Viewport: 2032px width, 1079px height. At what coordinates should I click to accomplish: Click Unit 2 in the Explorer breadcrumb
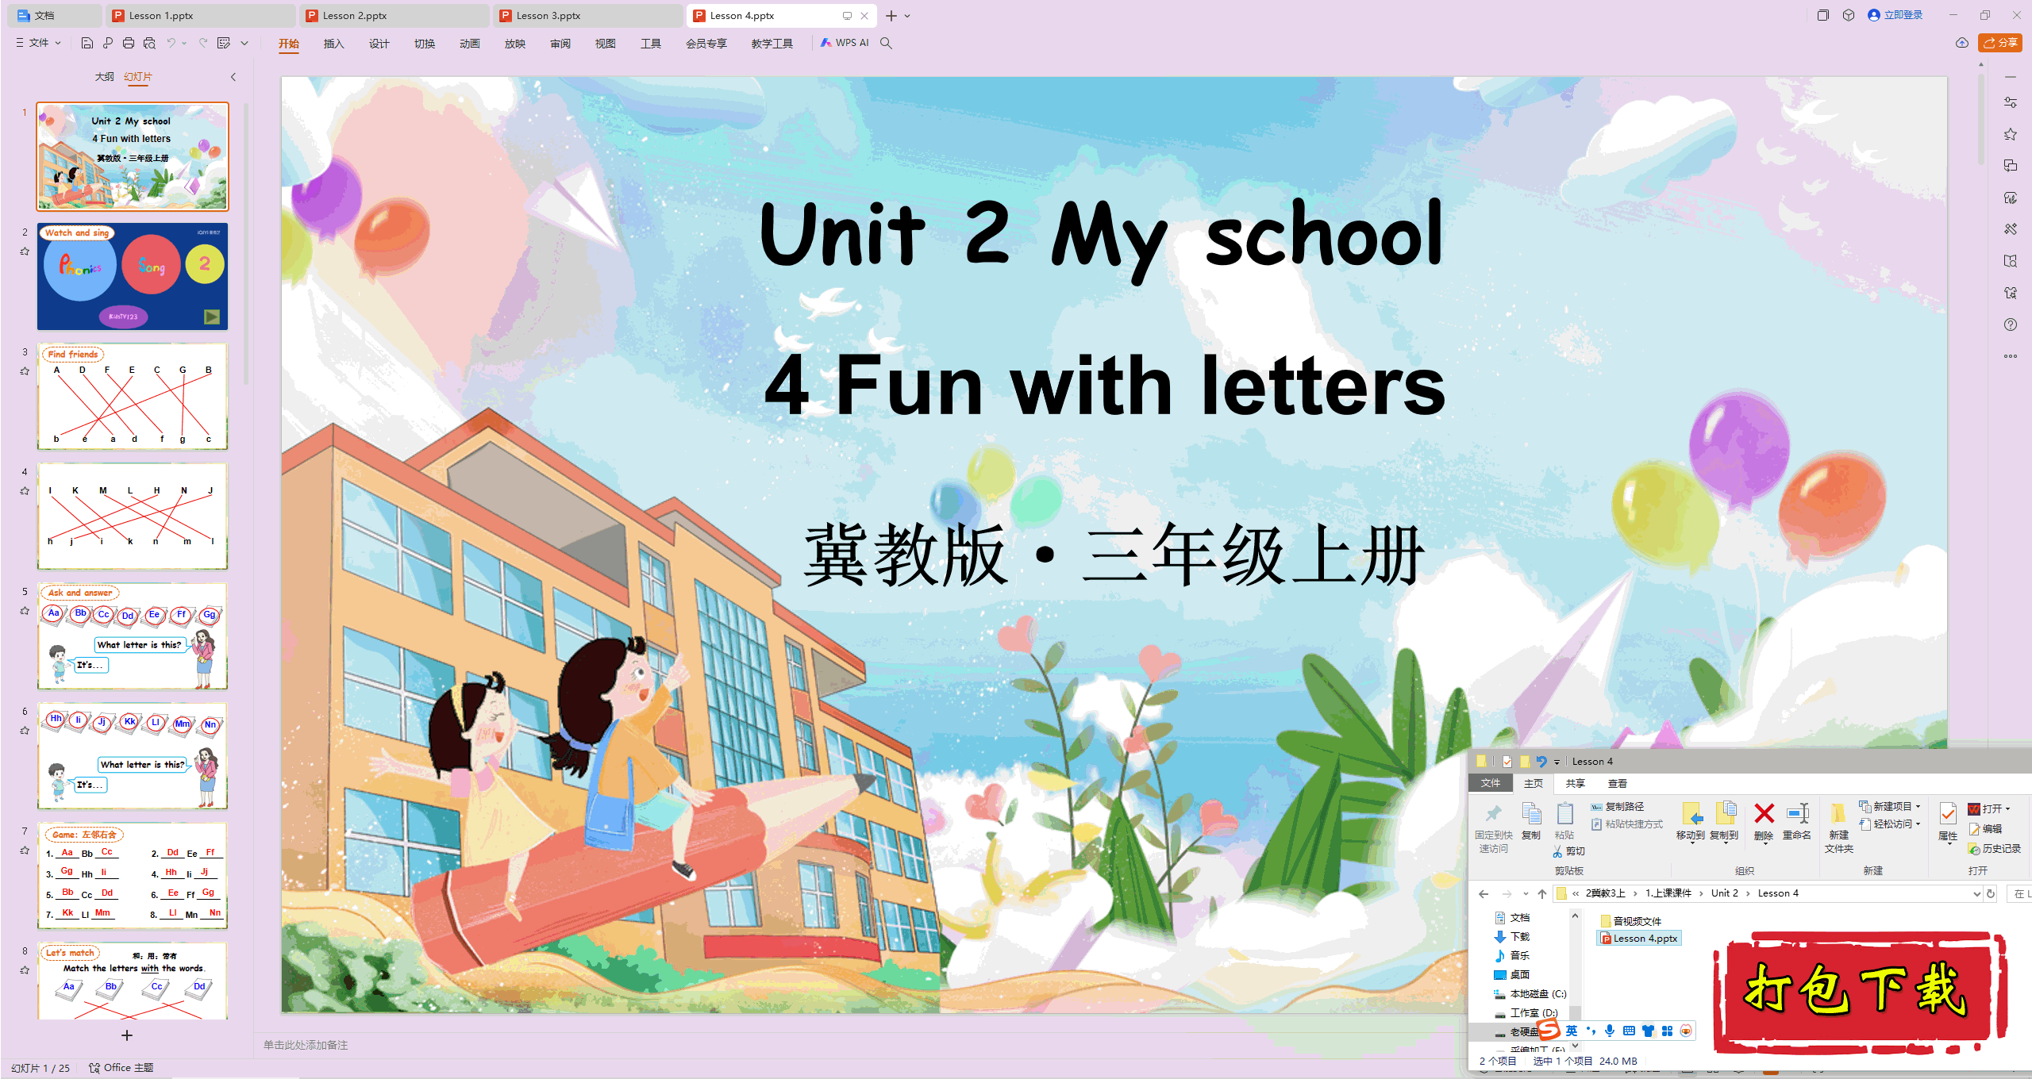pyautogui.click(x=1724, y=893)
